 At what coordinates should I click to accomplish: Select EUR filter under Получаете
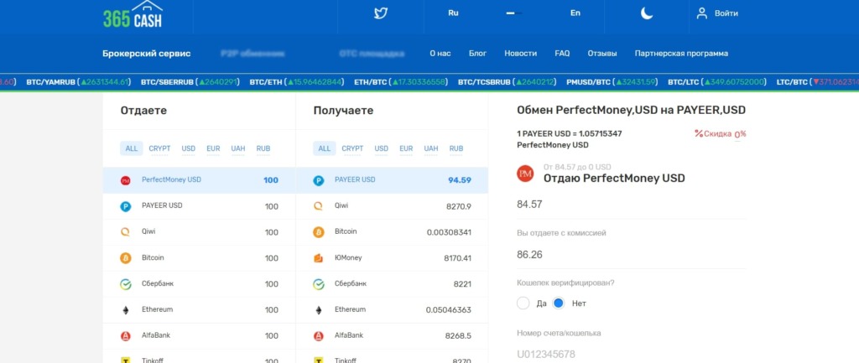pos(406,148)
